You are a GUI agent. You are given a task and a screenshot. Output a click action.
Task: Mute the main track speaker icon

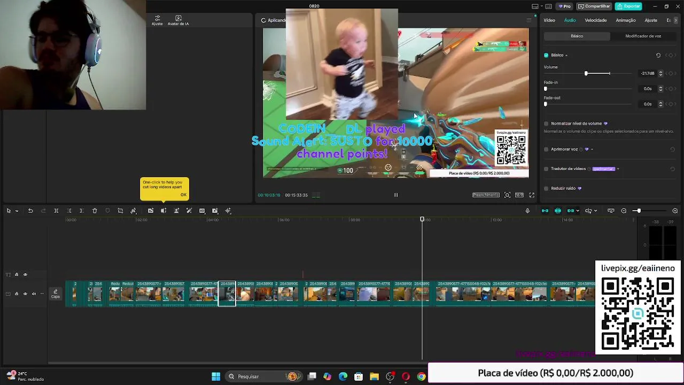coord(34,294)
